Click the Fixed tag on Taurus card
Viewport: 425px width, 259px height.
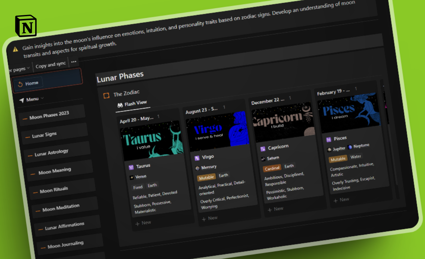click(138, 187)
